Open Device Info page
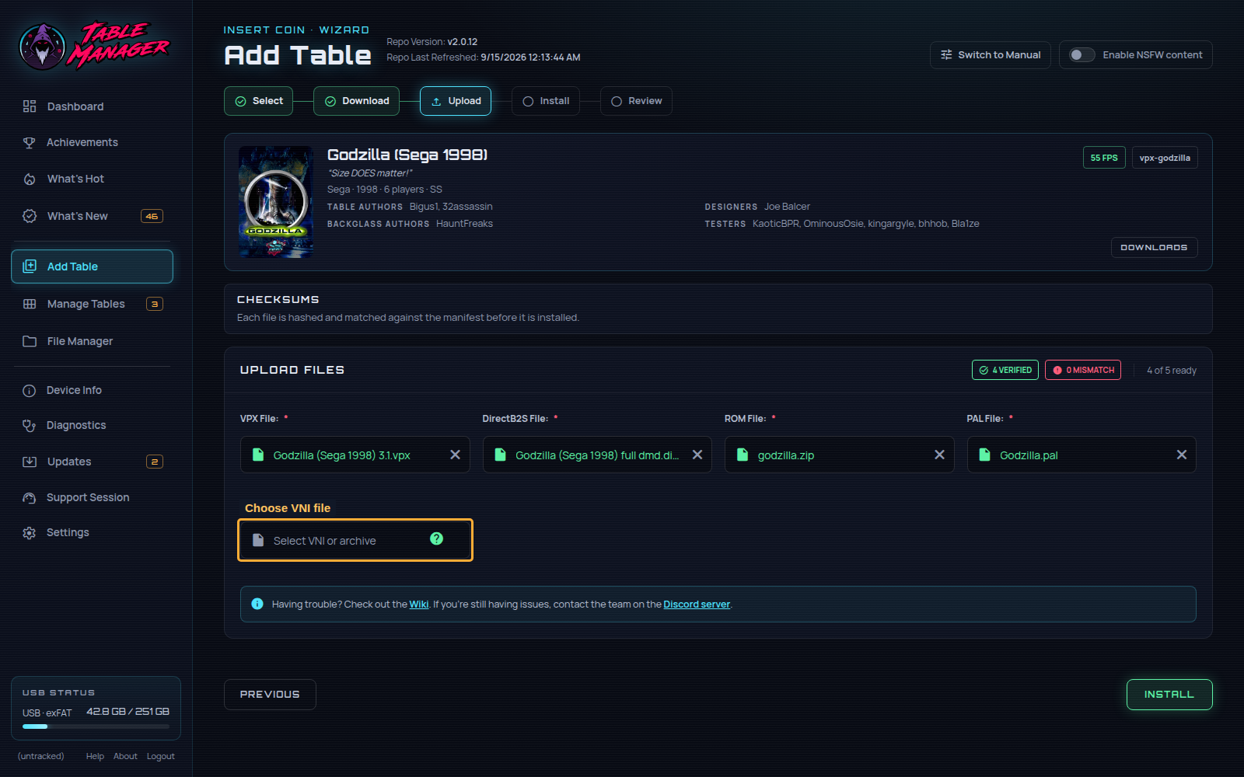1244x777 pixels. coord(92,390)
